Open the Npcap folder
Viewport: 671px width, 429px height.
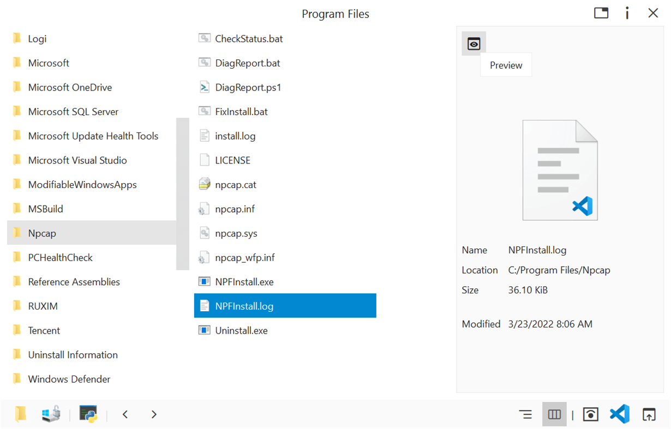41,233
